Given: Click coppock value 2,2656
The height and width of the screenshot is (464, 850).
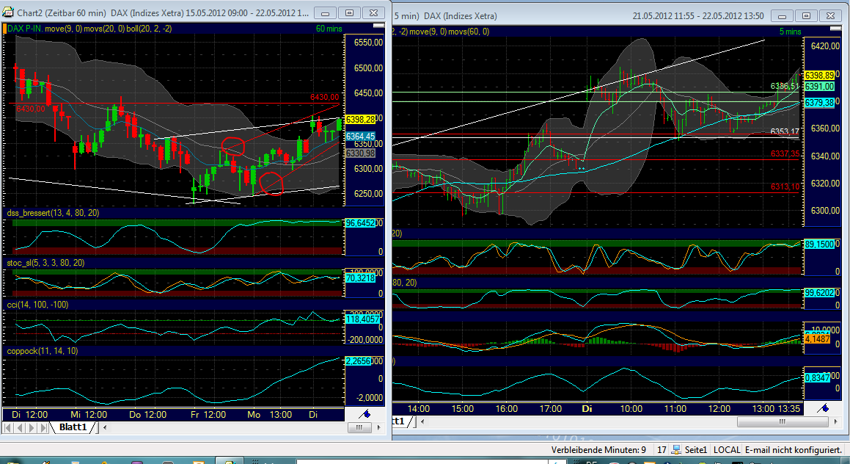Looking at the screenshot, I should click(359, 361).
